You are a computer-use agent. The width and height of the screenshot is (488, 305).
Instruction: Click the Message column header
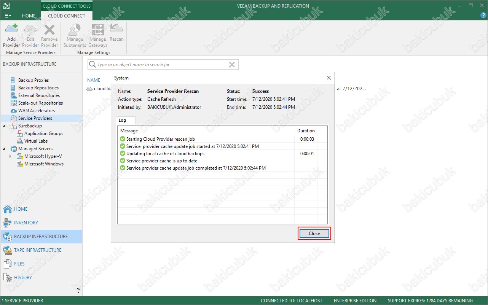(206, 131)
